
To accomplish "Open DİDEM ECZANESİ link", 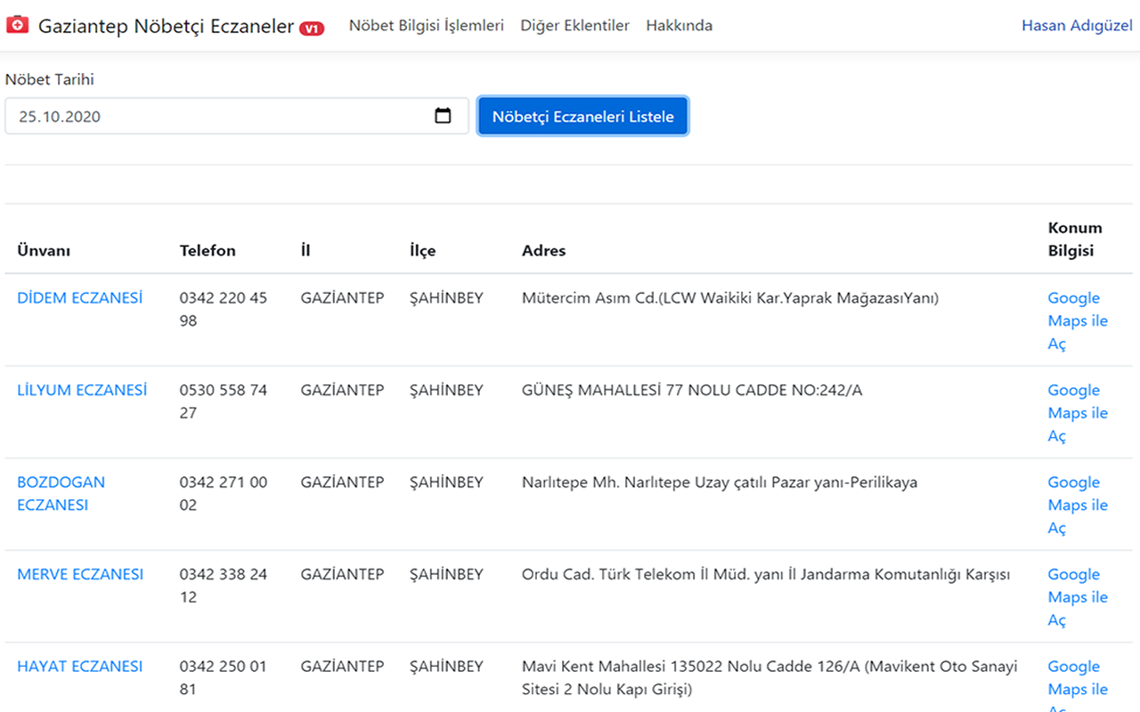I will (80, 298).
